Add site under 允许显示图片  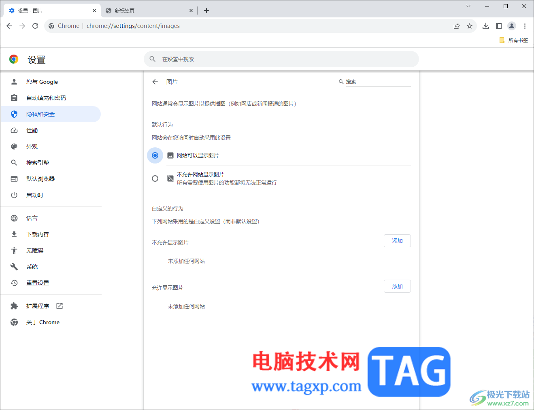397,286
